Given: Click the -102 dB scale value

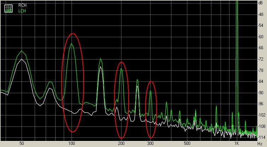Looking at the screenshot, I should pyautogui.click(x=262, y=115).
